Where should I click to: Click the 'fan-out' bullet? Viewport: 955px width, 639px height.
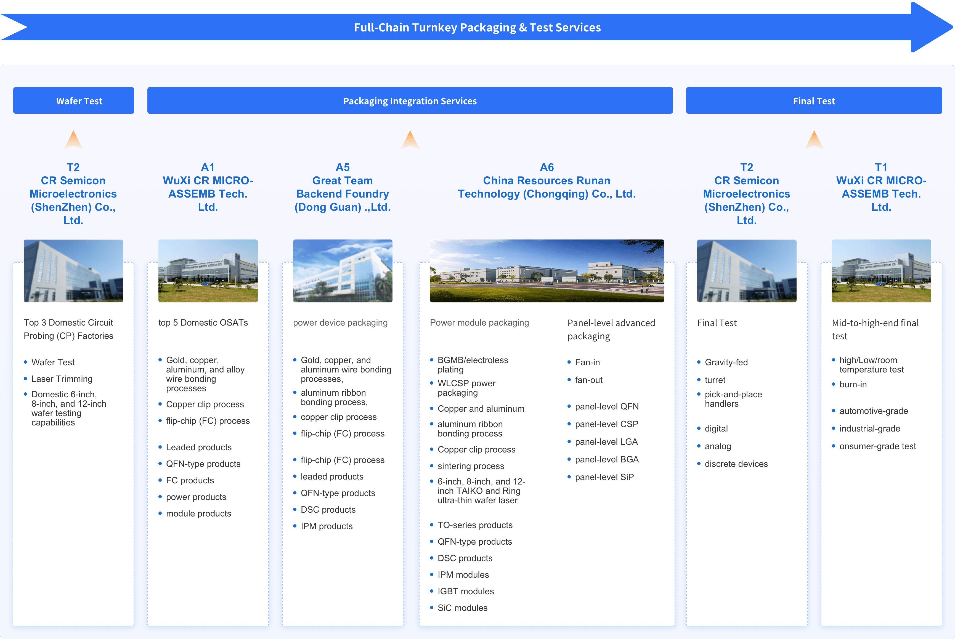[x=588, y=380]
